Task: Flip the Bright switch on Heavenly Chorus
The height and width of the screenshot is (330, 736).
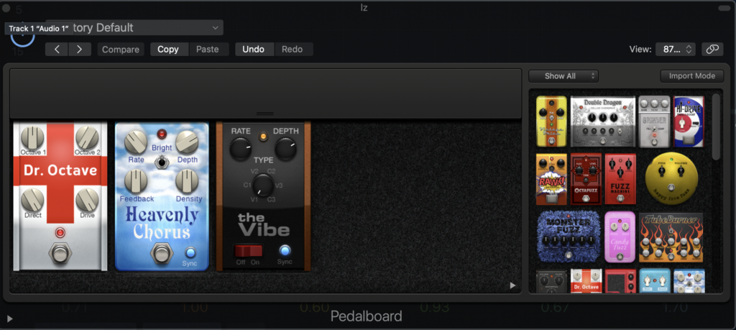Action: pyautogui.click(x=162, y=162)
